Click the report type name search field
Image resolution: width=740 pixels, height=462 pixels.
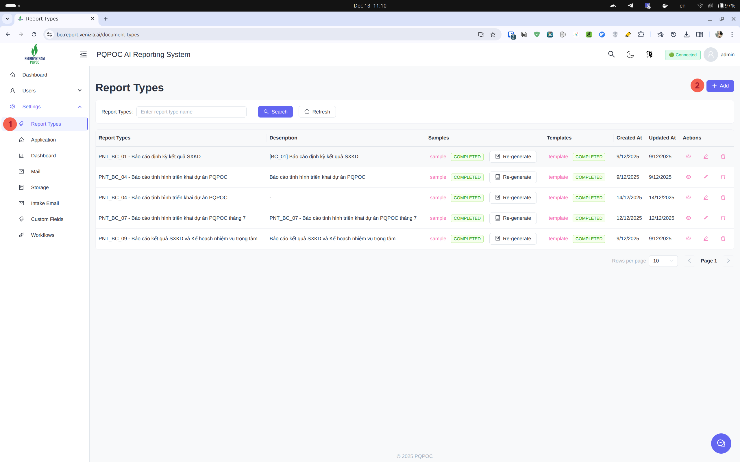click(191, 111)
